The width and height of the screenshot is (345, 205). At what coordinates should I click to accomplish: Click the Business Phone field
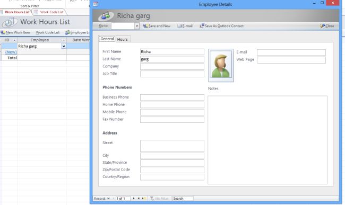point(172,97)
